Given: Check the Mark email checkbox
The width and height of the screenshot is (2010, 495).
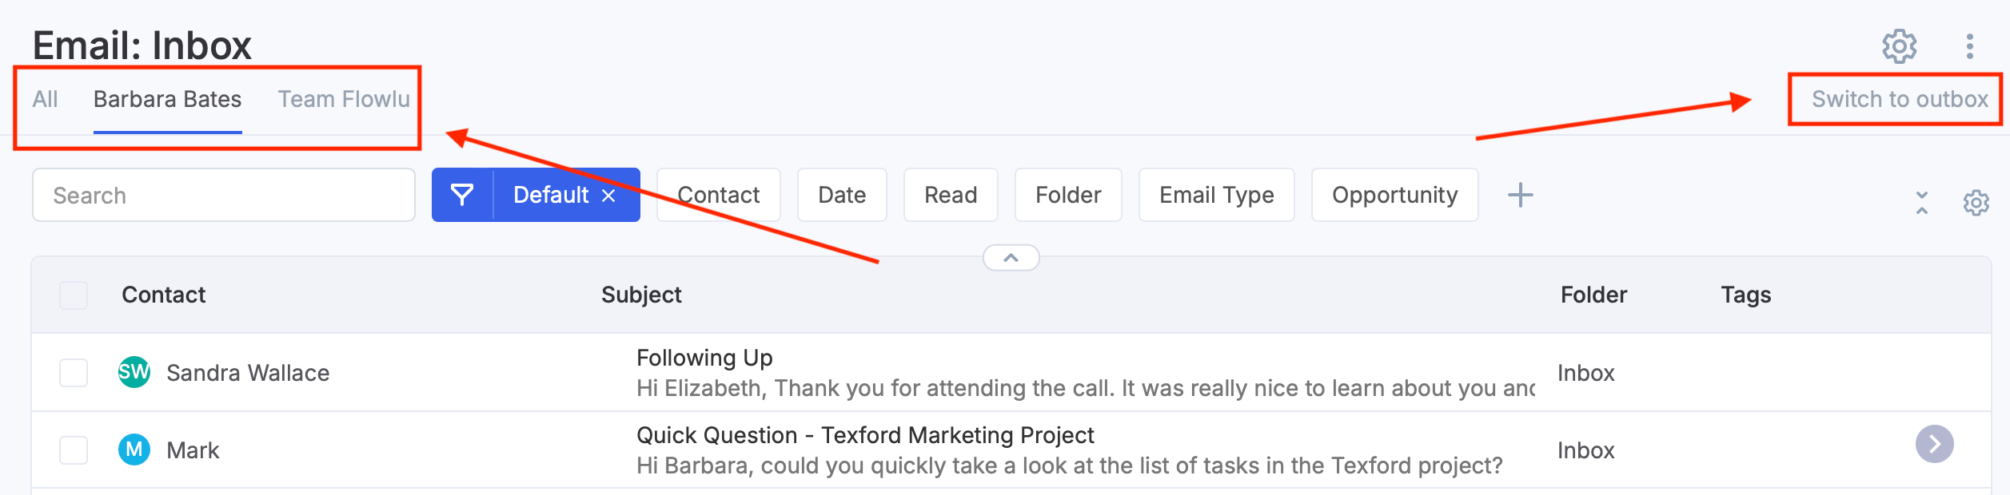Looking at the screenshot, I should (74, 450).
